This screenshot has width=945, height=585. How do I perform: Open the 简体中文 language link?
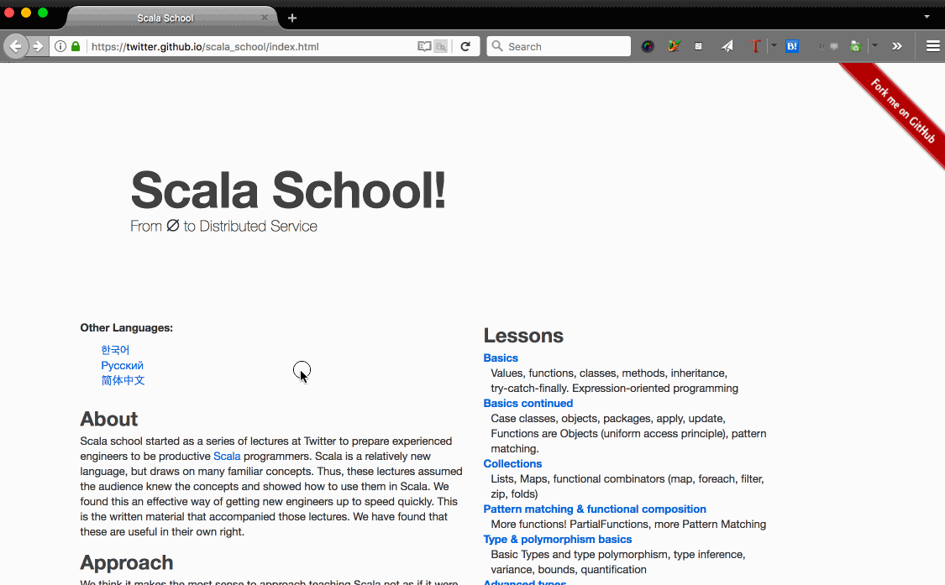123,380
